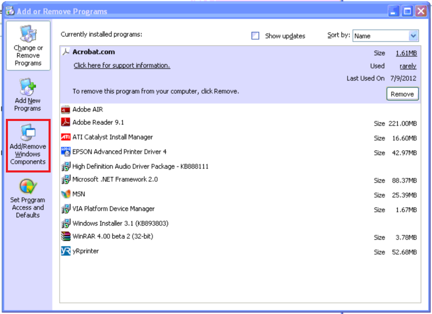432x314 pixels.
Task: Click the Last Used On 7/9/2012 date
Action: click(403, 79)
